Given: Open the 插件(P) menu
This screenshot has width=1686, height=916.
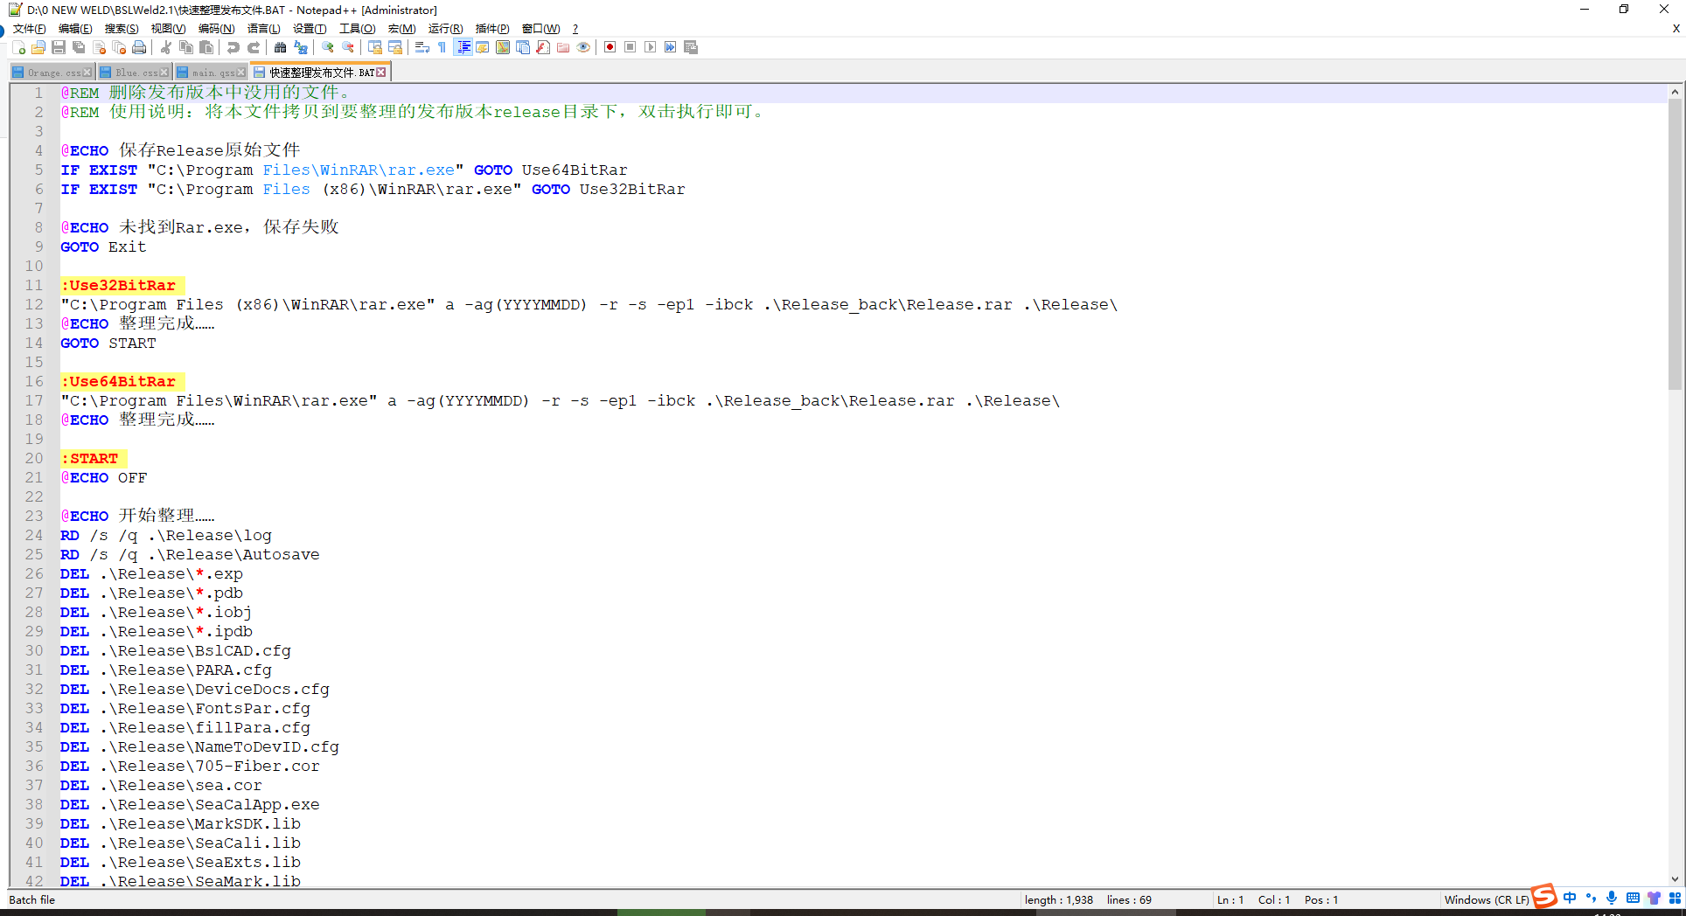Looking at the screenshot, I should [x=492, y=29].
